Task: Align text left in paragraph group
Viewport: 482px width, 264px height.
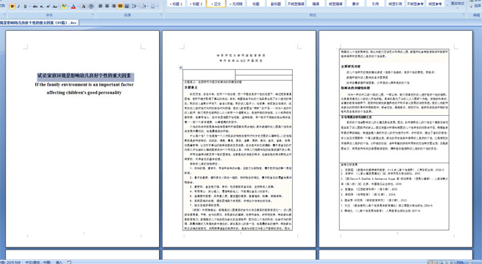Action: click(101, 6)
